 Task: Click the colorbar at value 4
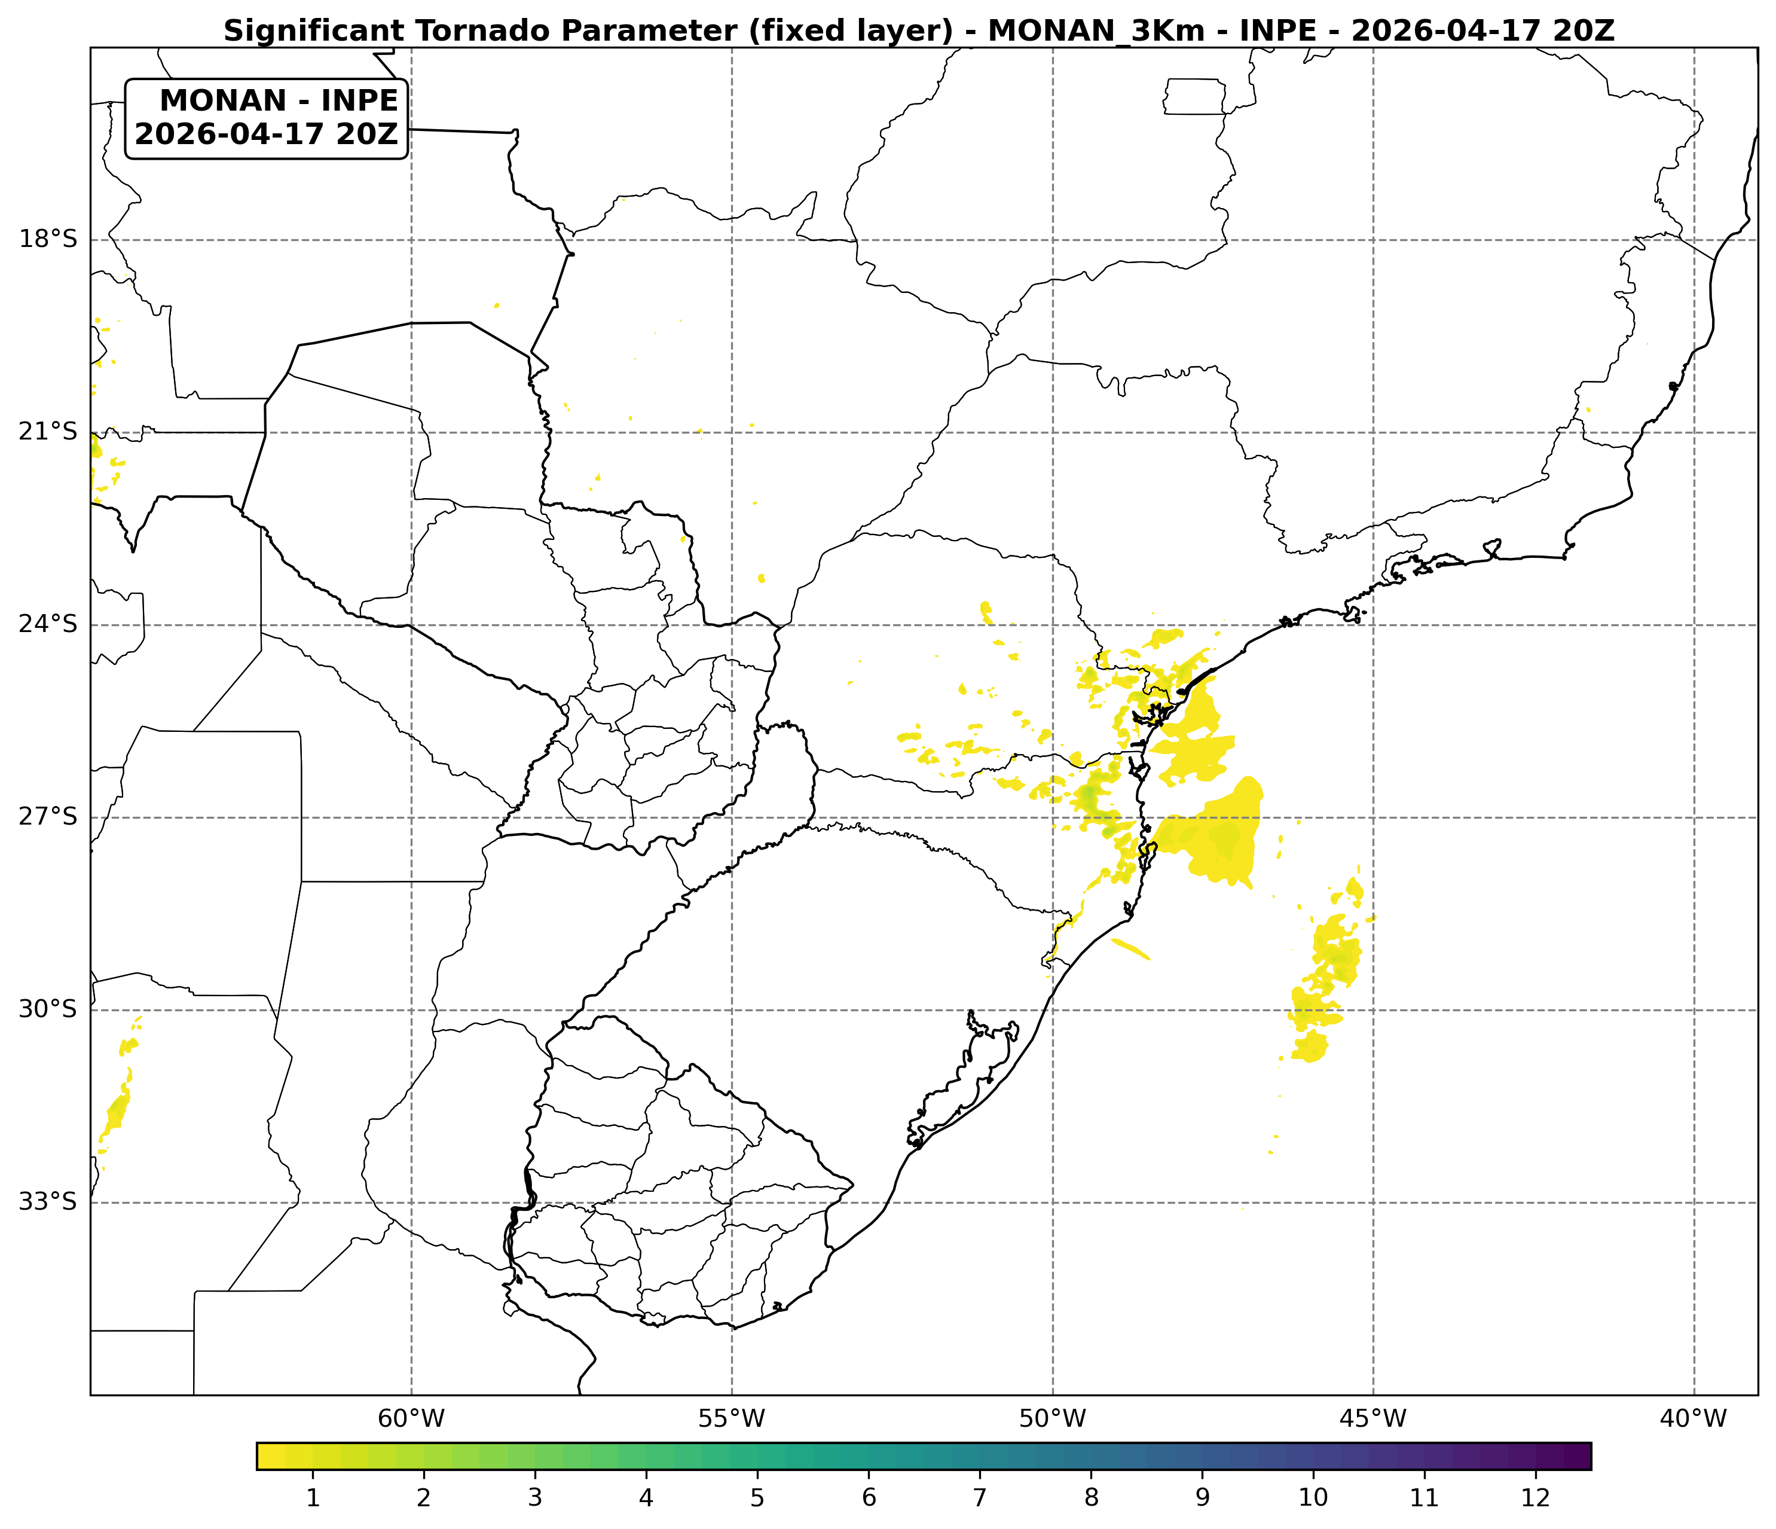click(646, 1456)
